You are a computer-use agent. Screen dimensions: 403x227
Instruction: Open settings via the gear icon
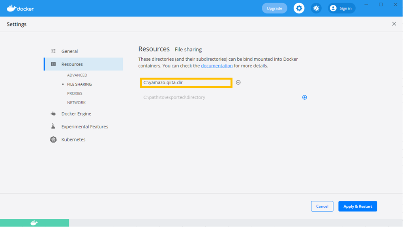299,8
